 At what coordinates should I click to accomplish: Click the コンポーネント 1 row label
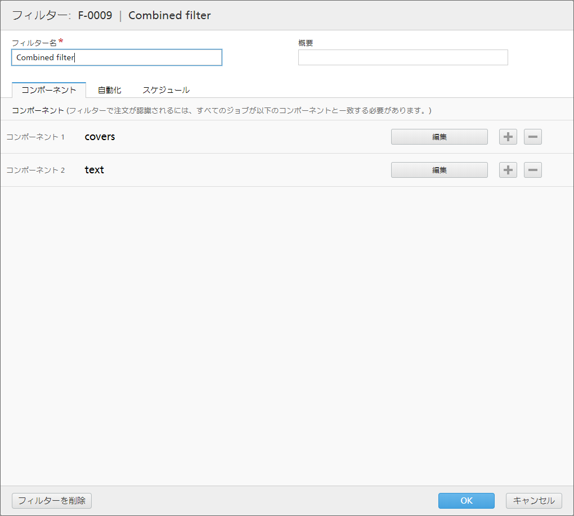coord(35,137)
